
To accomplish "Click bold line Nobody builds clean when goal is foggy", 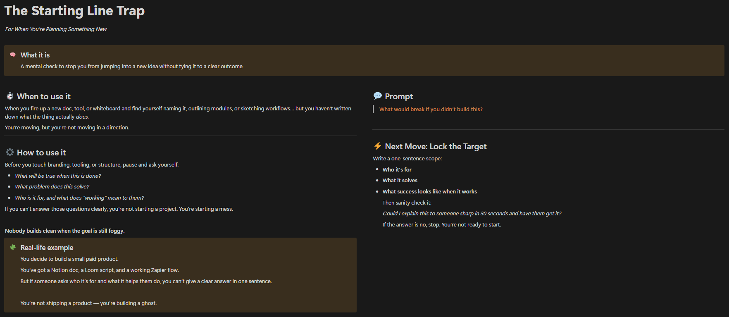I will pyautogui.click(x=65, y=231).
